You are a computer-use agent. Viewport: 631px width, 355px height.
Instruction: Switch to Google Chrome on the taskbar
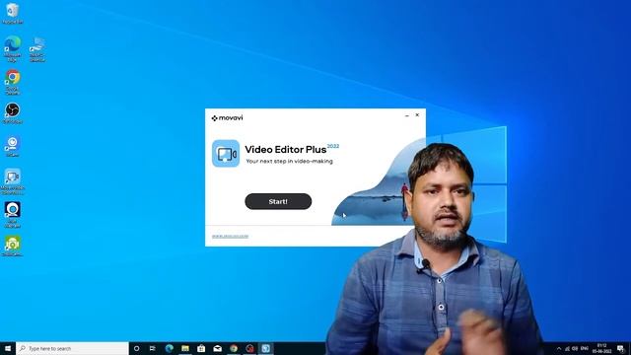[234, 348]
